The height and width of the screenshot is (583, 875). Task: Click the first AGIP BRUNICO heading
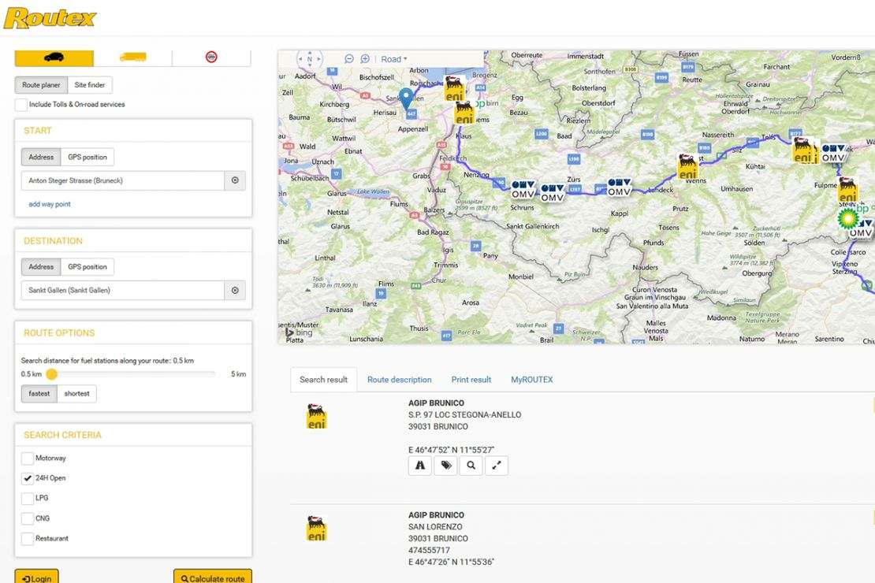[437, 403]
